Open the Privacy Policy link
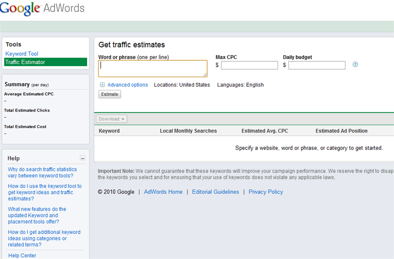 (266, 192)
